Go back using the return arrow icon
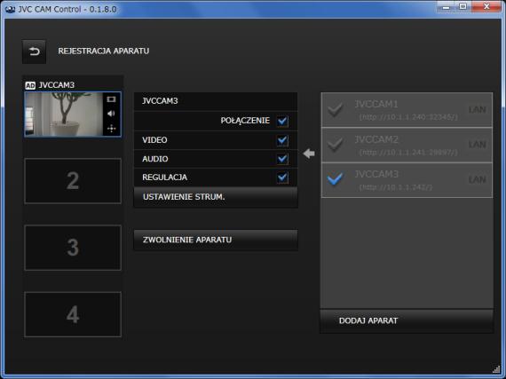The width and height of the screenshot is (506, 379). point(35,51)
